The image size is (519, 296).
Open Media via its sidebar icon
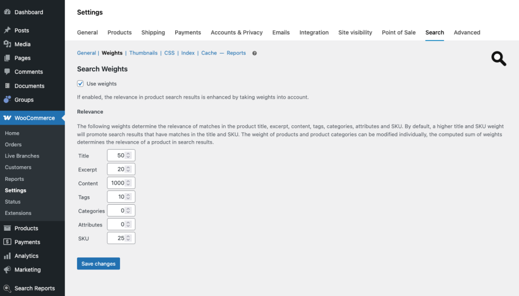point(7,44)
